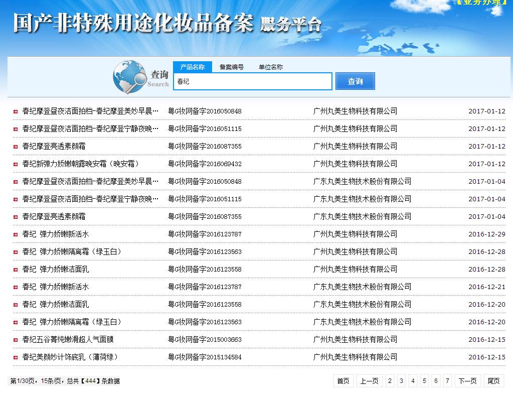
Task: Click the date 2016-12-29
Action: tap(487, 234)
